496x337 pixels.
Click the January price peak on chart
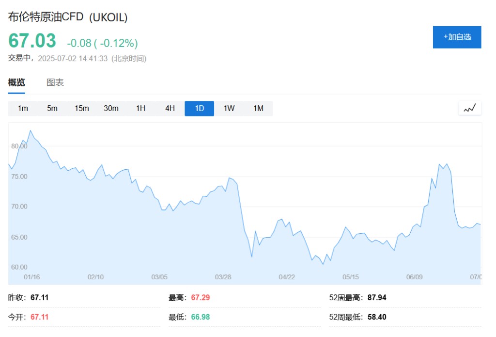tap(31, 130)
